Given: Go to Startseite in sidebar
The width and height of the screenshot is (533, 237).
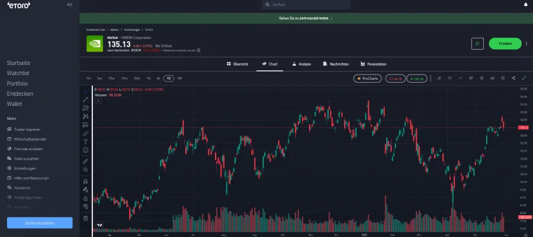Looking at the screenshot, I should click(x=19, y=63).
